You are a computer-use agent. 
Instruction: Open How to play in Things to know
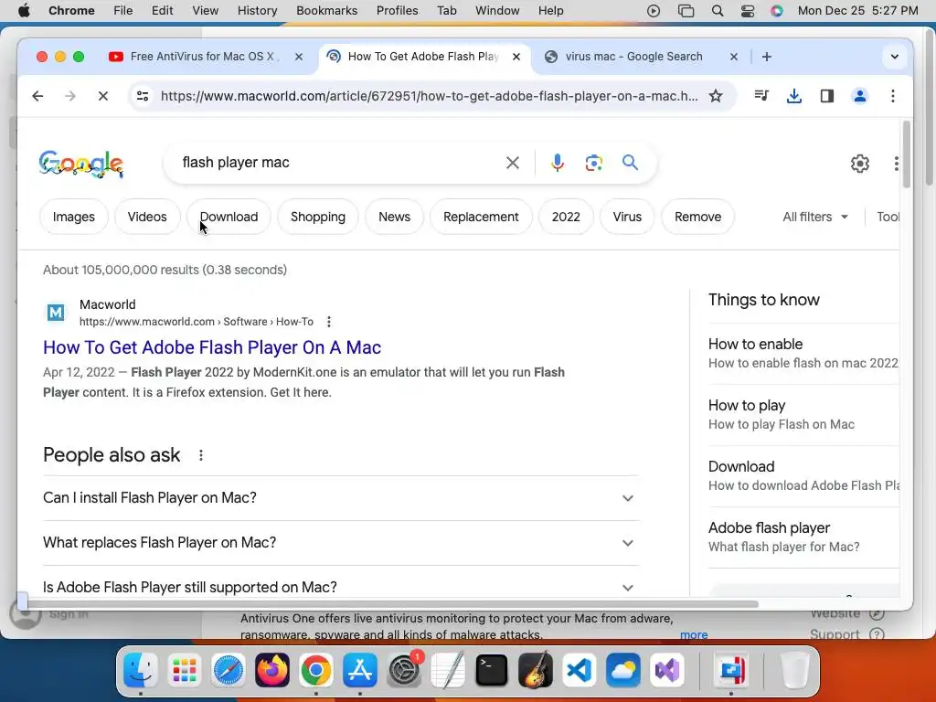point(803,415)
